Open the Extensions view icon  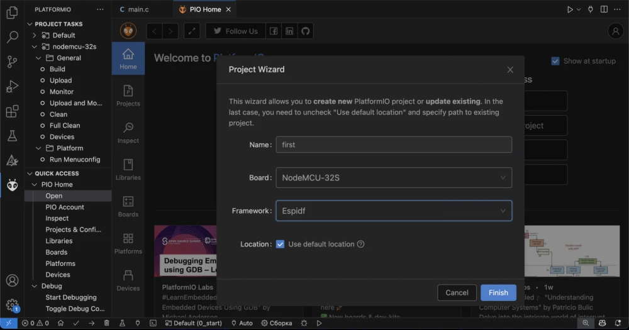tap(12, 111)
